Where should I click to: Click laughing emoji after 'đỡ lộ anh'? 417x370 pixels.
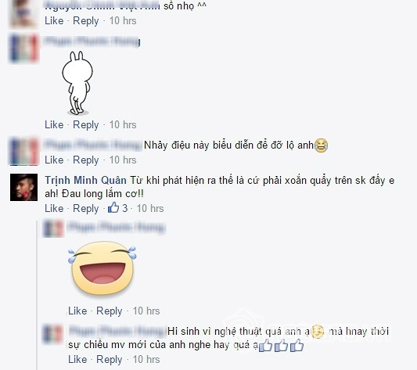click(x=321, y=145)
